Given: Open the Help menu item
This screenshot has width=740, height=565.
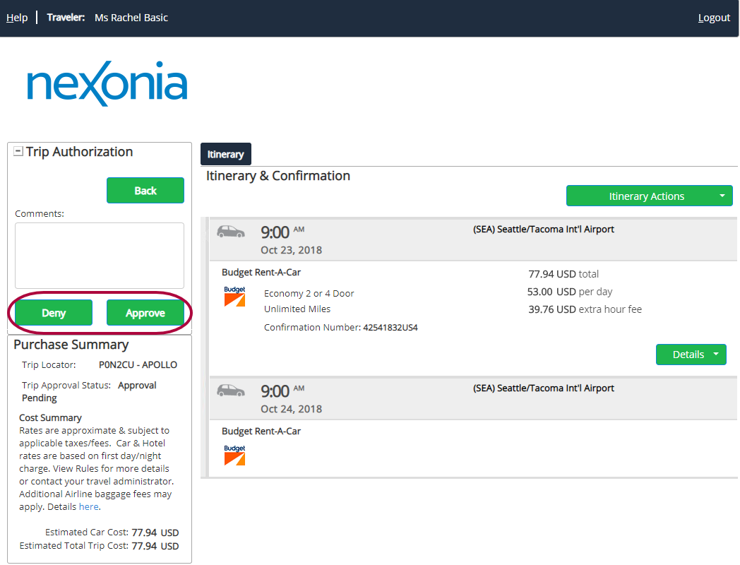Looking at the screenshot, I should click(17, 18).
